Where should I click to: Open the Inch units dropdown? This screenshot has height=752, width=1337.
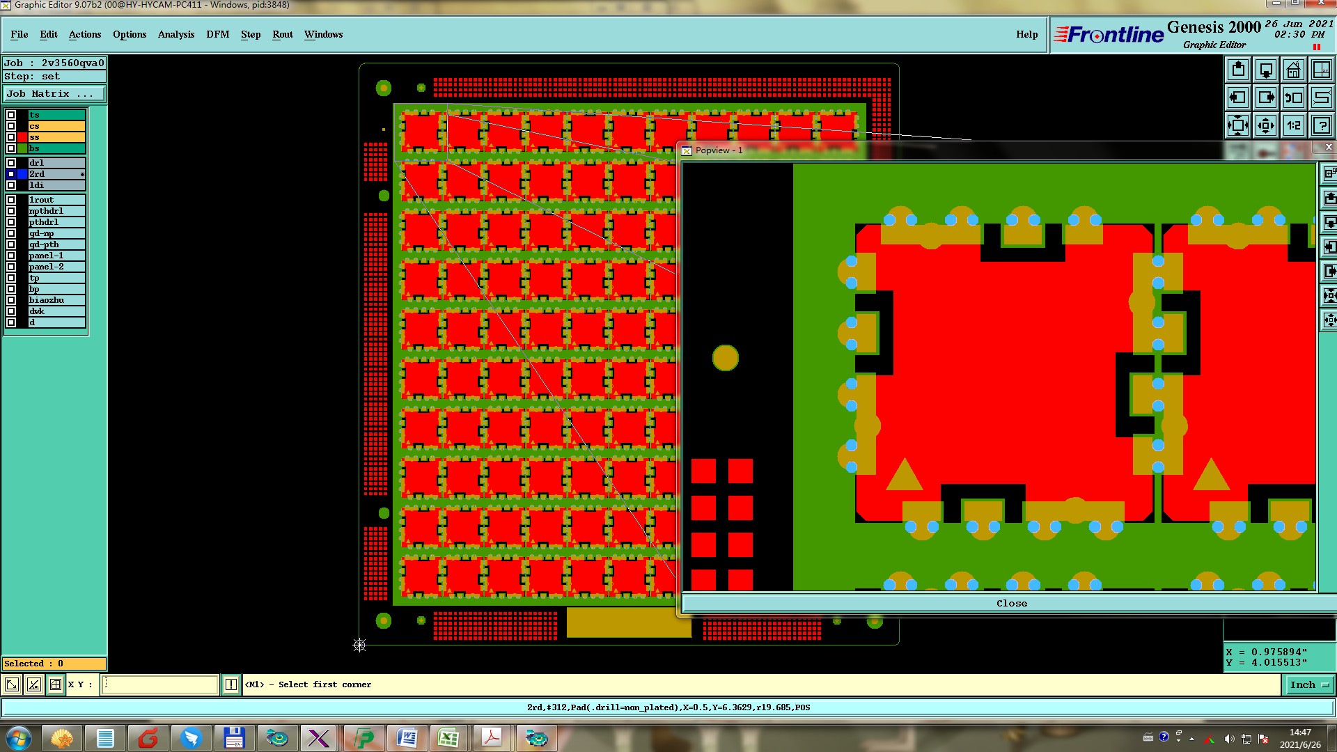pos(1309,685)
